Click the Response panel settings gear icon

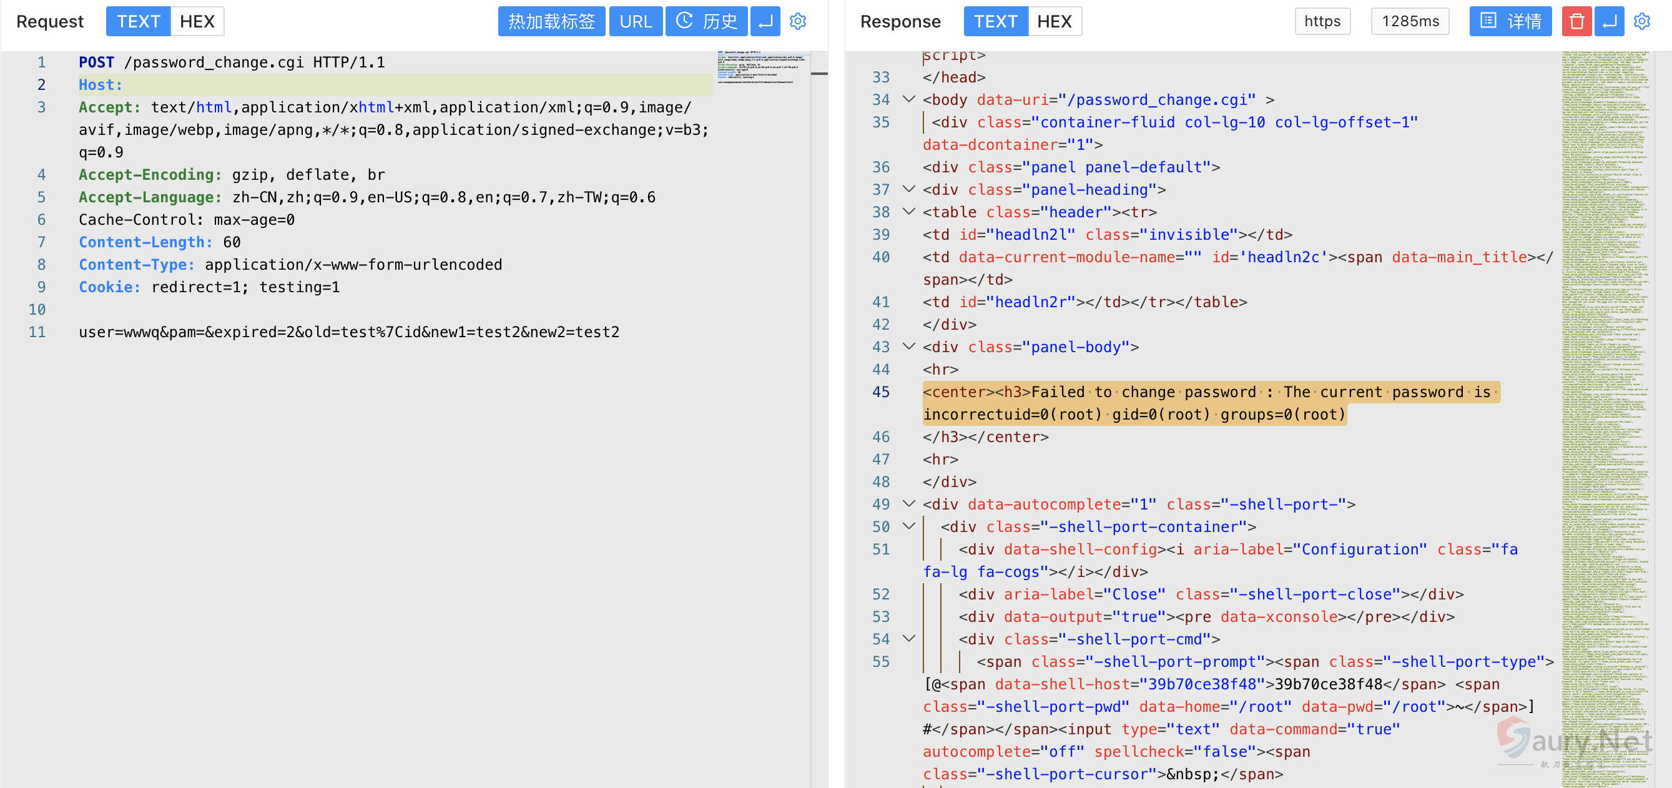tap(1642, 21)
